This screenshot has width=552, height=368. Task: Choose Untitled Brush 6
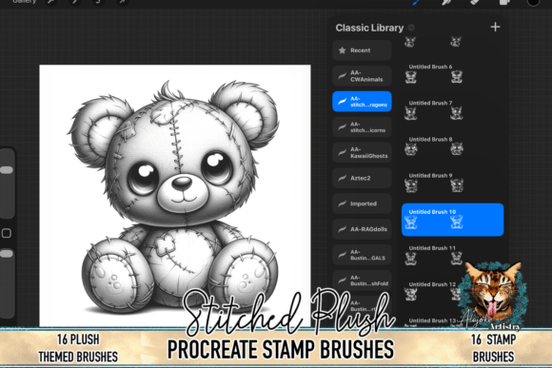[x=453, y=74]
